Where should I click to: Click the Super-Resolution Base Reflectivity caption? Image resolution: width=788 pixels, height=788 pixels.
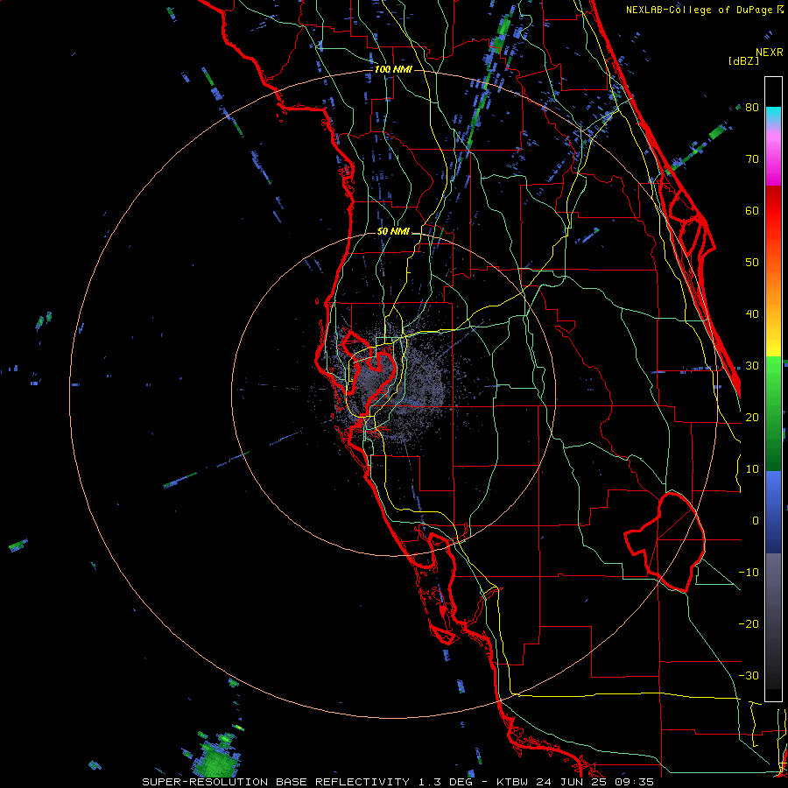click(x=398, y=782)
